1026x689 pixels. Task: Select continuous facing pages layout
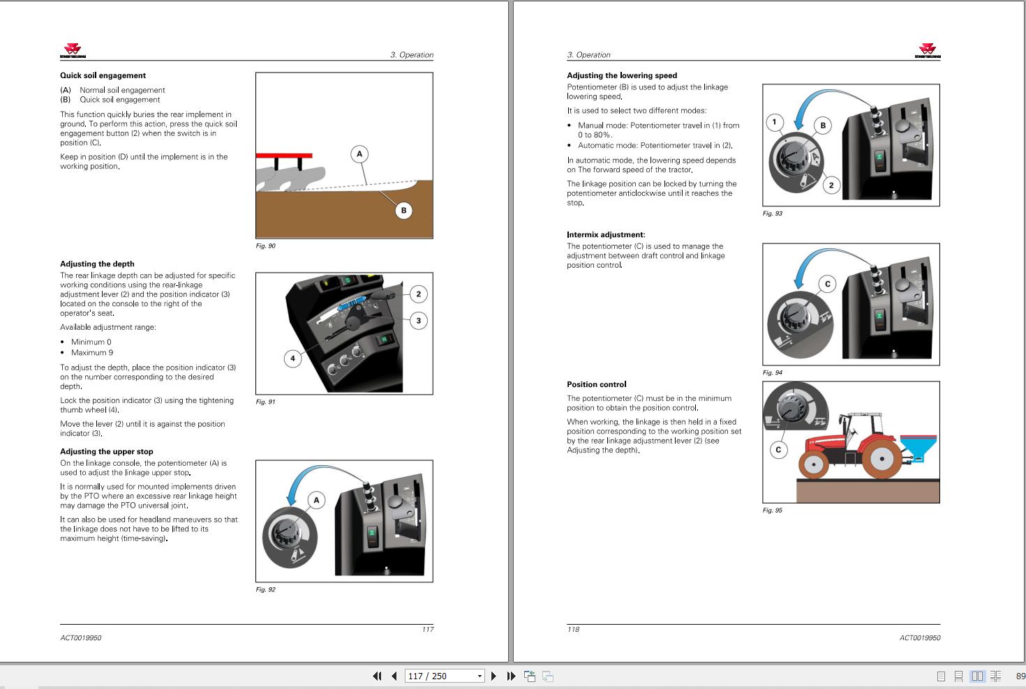995,676
